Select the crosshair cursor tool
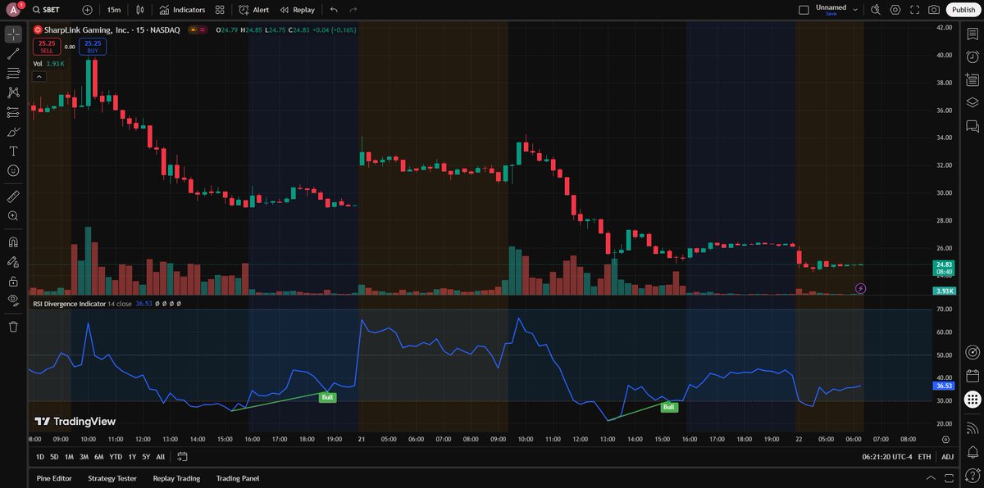 pos(13,34)
